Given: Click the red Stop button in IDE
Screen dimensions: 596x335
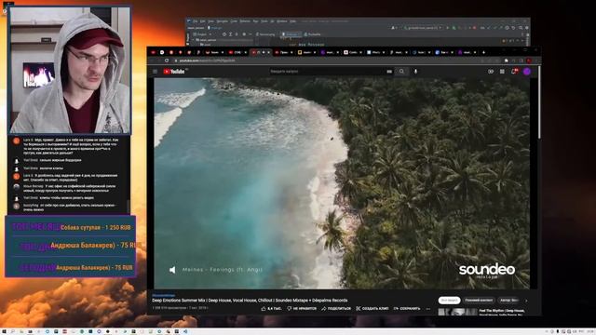Looking at the screenshot, I should point(474,28).
